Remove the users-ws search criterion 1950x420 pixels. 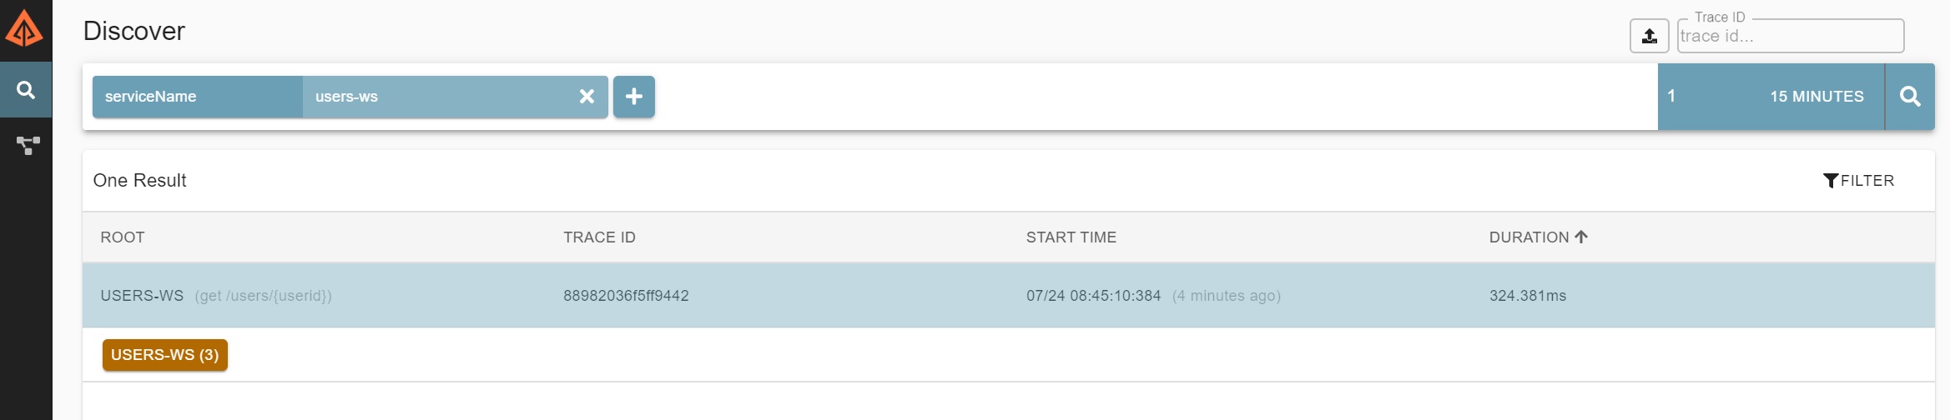587,97
